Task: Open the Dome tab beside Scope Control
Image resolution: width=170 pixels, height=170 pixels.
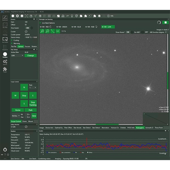Action: (24, 121)
